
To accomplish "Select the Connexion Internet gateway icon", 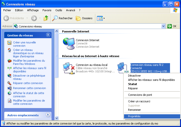I will 69,44.
